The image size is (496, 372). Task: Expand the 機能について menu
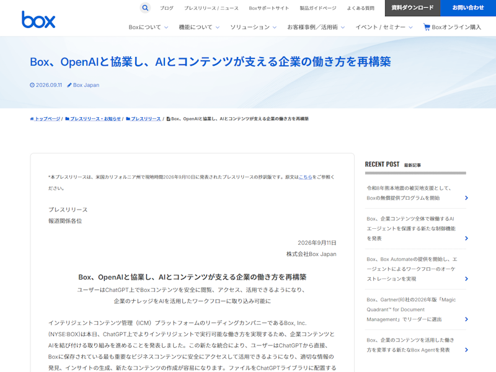(x=199, y=27)
